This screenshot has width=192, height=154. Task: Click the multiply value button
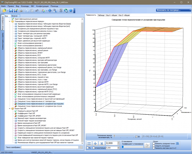(102, 143)
